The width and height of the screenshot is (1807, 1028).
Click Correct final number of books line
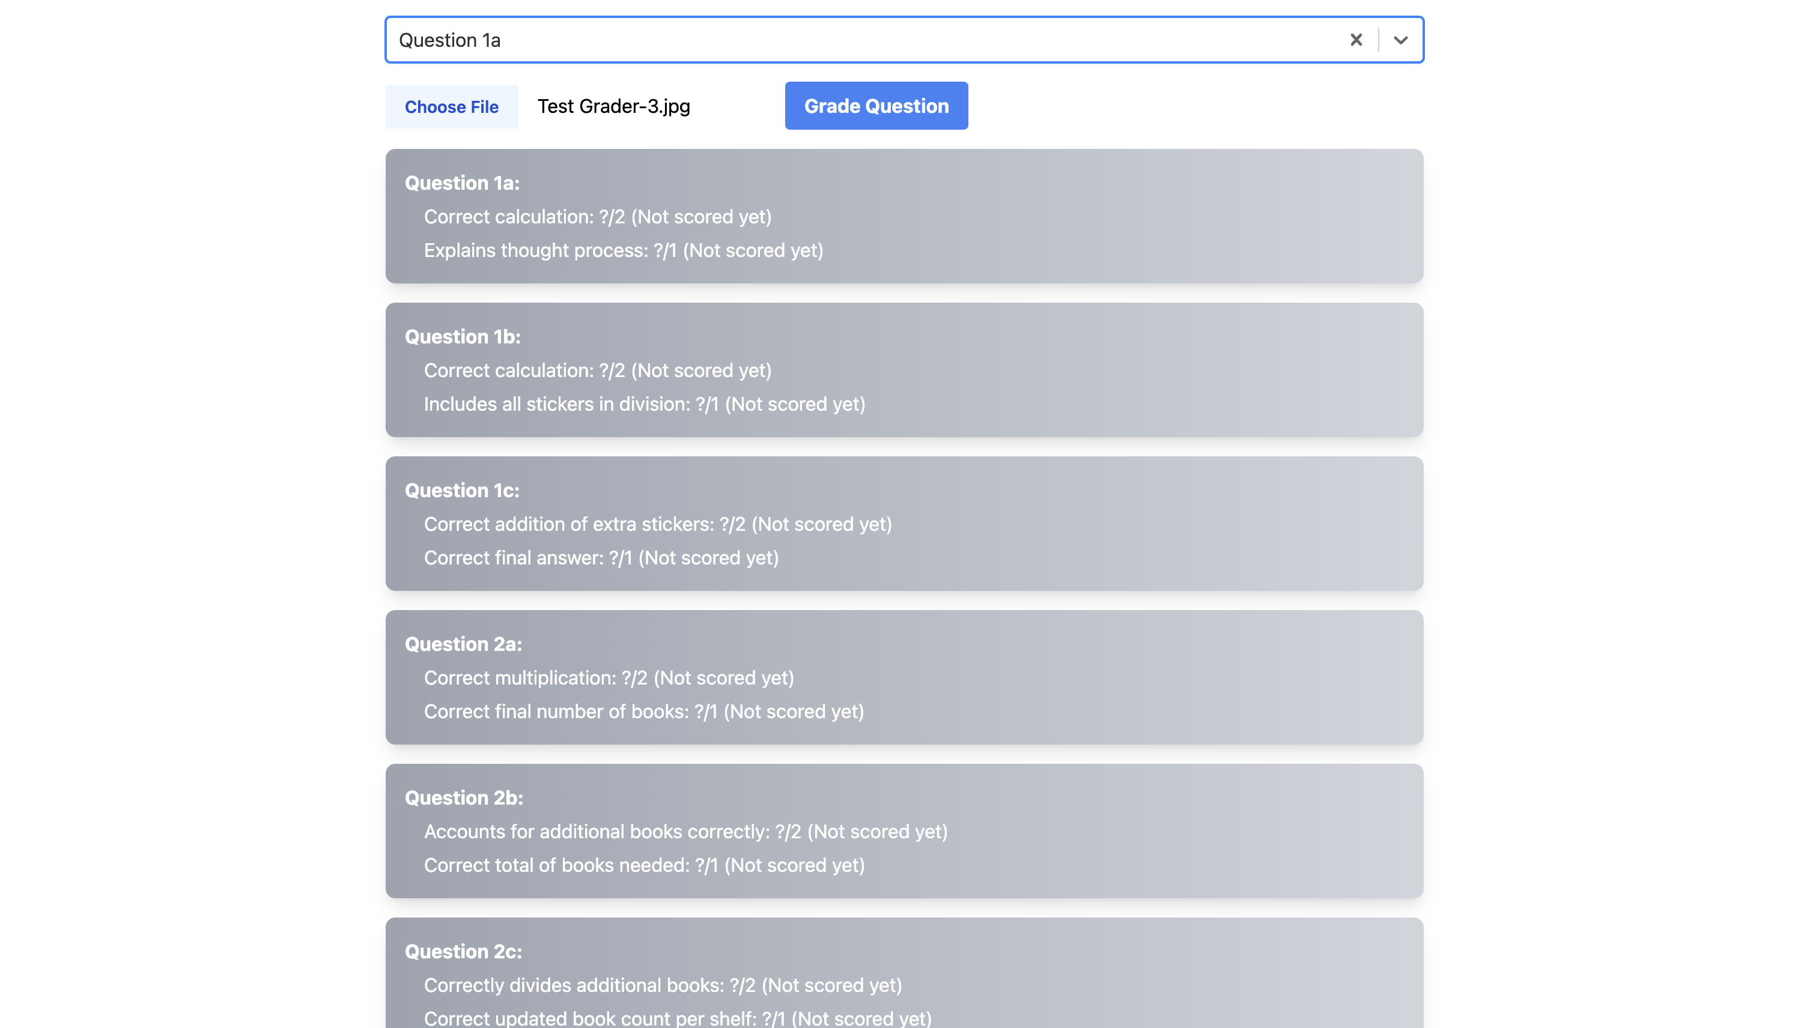(x=643, y=712)
